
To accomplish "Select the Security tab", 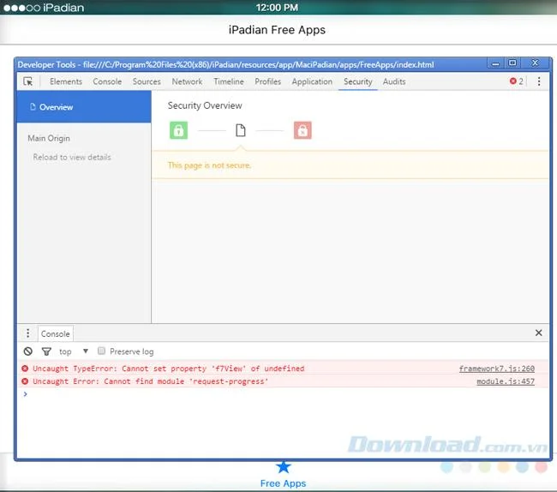I will [x=358, y=81].
